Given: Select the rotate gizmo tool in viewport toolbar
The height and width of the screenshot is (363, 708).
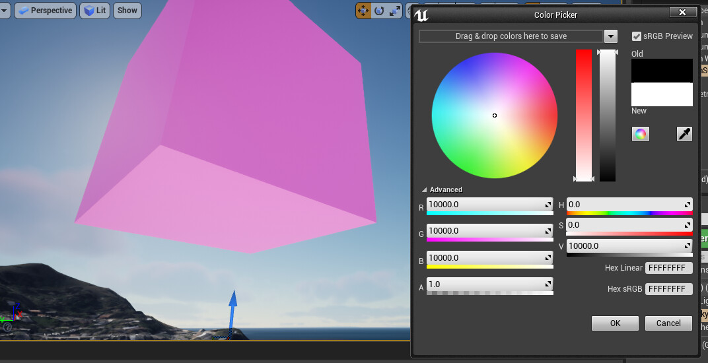Looking at the screenshot, I should pyautogui.click(x=379, y=11).
